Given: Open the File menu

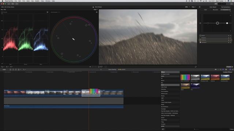Looking at the screenshot, I should [x=15, y=1].
